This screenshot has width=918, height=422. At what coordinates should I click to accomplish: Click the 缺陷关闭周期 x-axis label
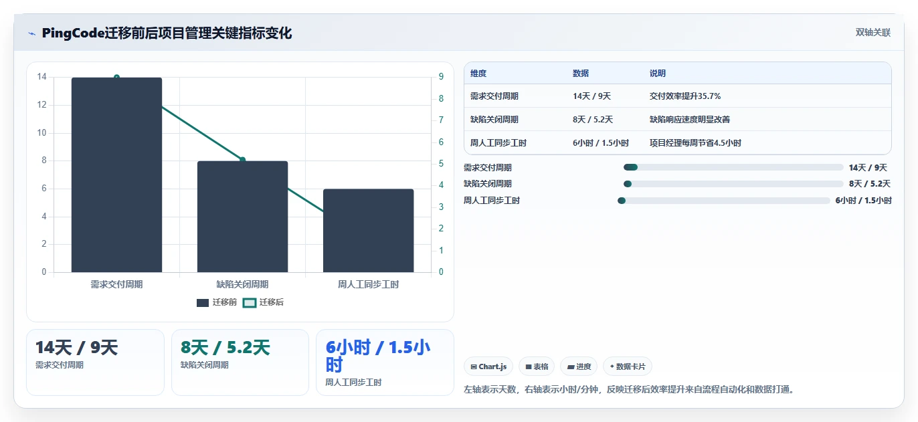pos(242,284)
